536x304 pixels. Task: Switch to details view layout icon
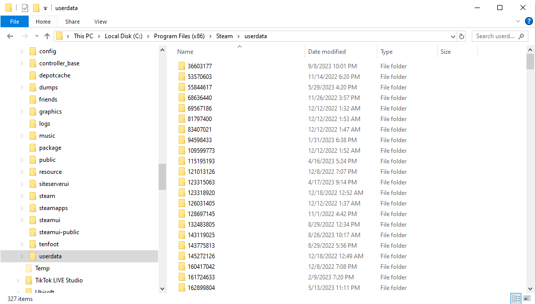pyautogui.click(x=516, y=298)
